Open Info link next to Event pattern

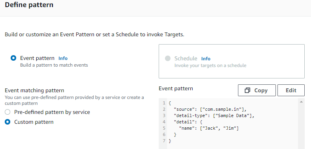(x=63, y=58)
